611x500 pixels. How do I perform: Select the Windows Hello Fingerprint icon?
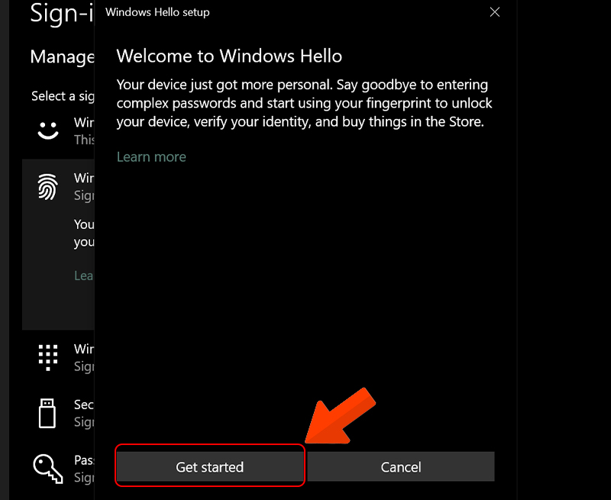pos(47,185)
